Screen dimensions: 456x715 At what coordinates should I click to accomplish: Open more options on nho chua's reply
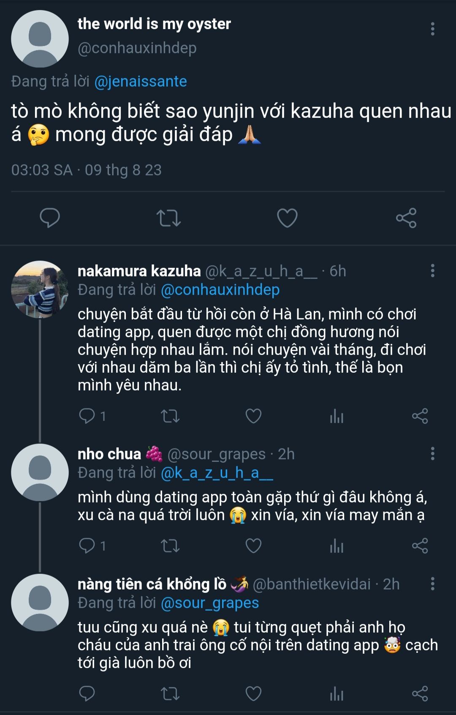tap(432, 454)
